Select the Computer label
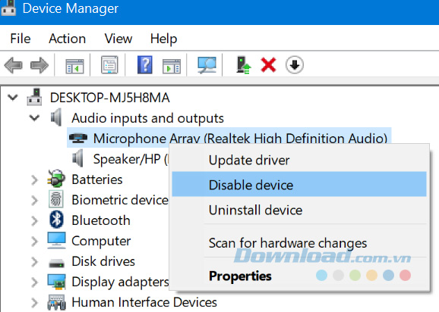Image resolution: width=439 pixels, height=312 pixels. 101,242
